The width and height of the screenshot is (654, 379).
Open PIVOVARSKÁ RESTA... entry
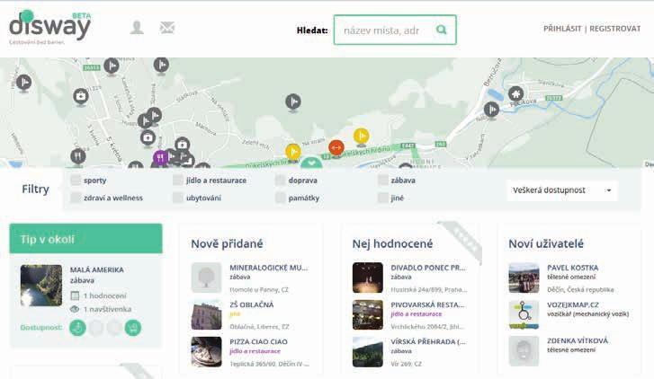(x=427, y=304)
